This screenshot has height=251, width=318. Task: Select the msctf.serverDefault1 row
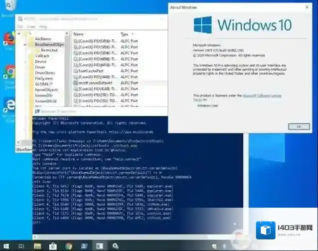(x=120, y=83)
